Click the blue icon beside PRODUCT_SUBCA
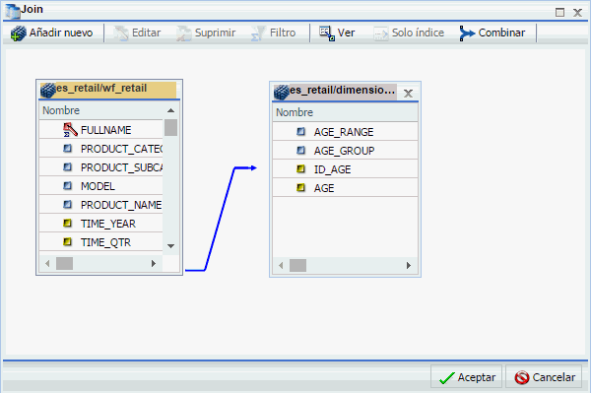 [68, 166]
